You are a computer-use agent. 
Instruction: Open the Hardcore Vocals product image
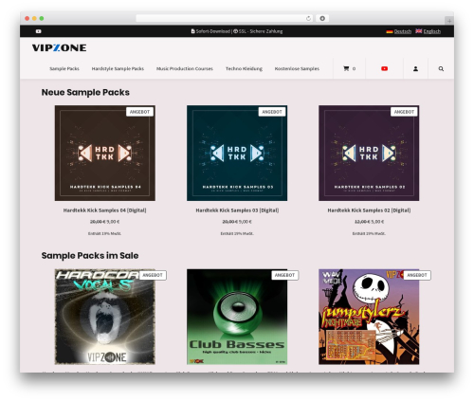(105, 317)
